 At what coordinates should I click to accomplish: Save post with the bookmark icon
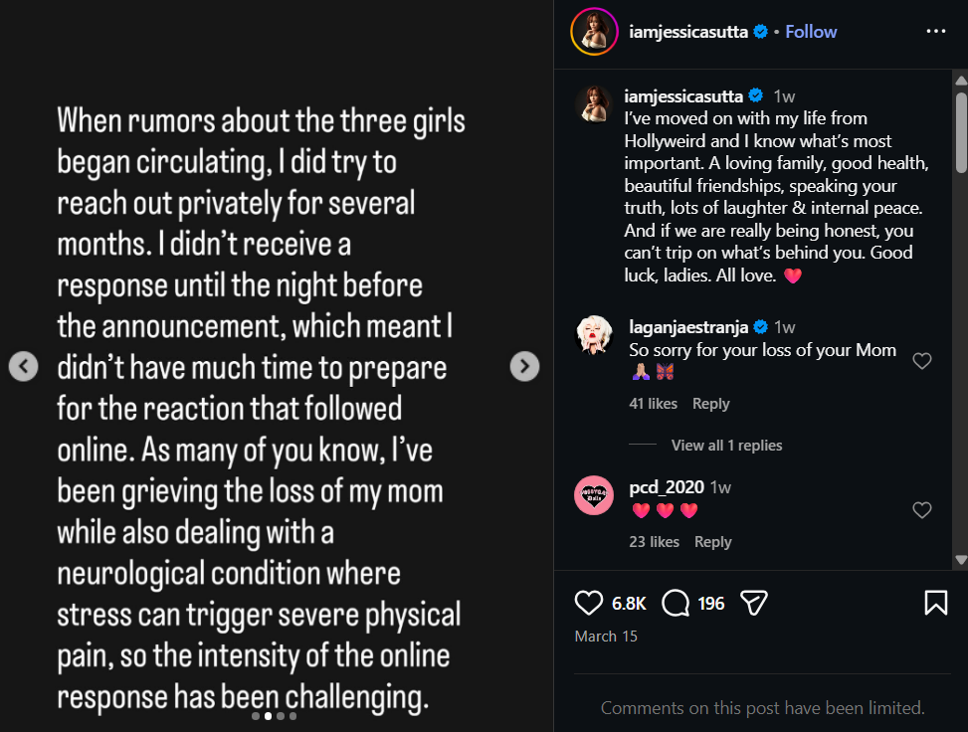935,603
